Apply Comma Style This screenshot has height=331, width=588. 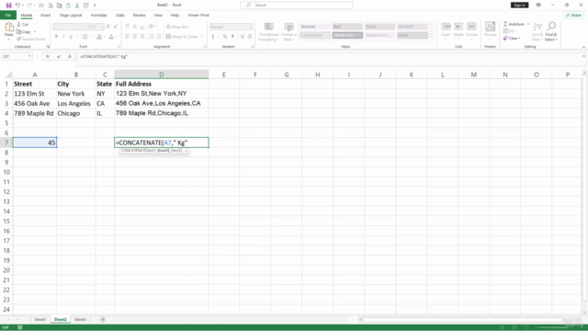[x=232, y=37]
